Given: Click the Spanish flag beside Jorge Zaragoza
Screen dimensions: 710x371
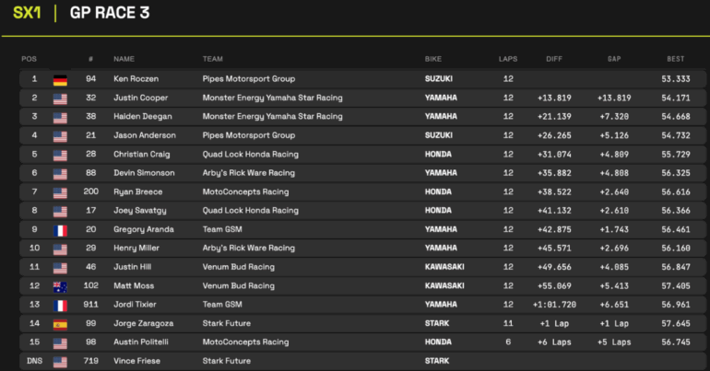Looking at the screenshot, I should pyautogui.click(x=61, y=324).
